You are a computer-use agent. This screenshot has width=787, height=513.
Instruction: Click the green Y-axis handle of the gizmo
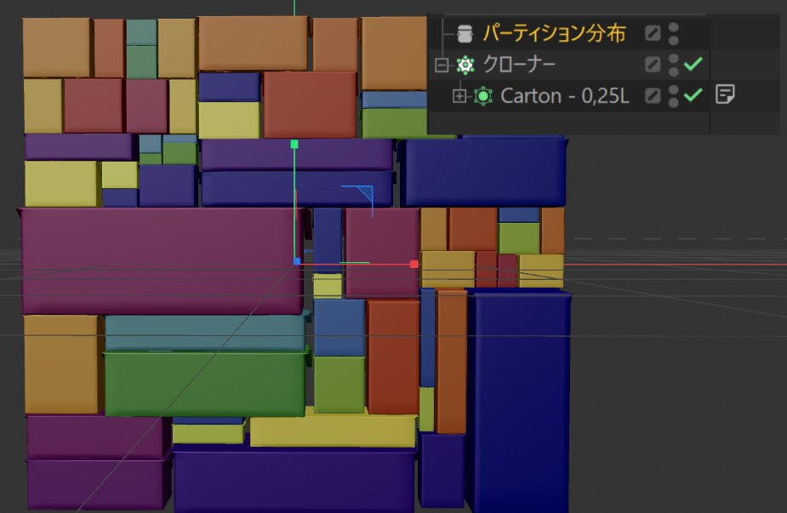[294, 145]
